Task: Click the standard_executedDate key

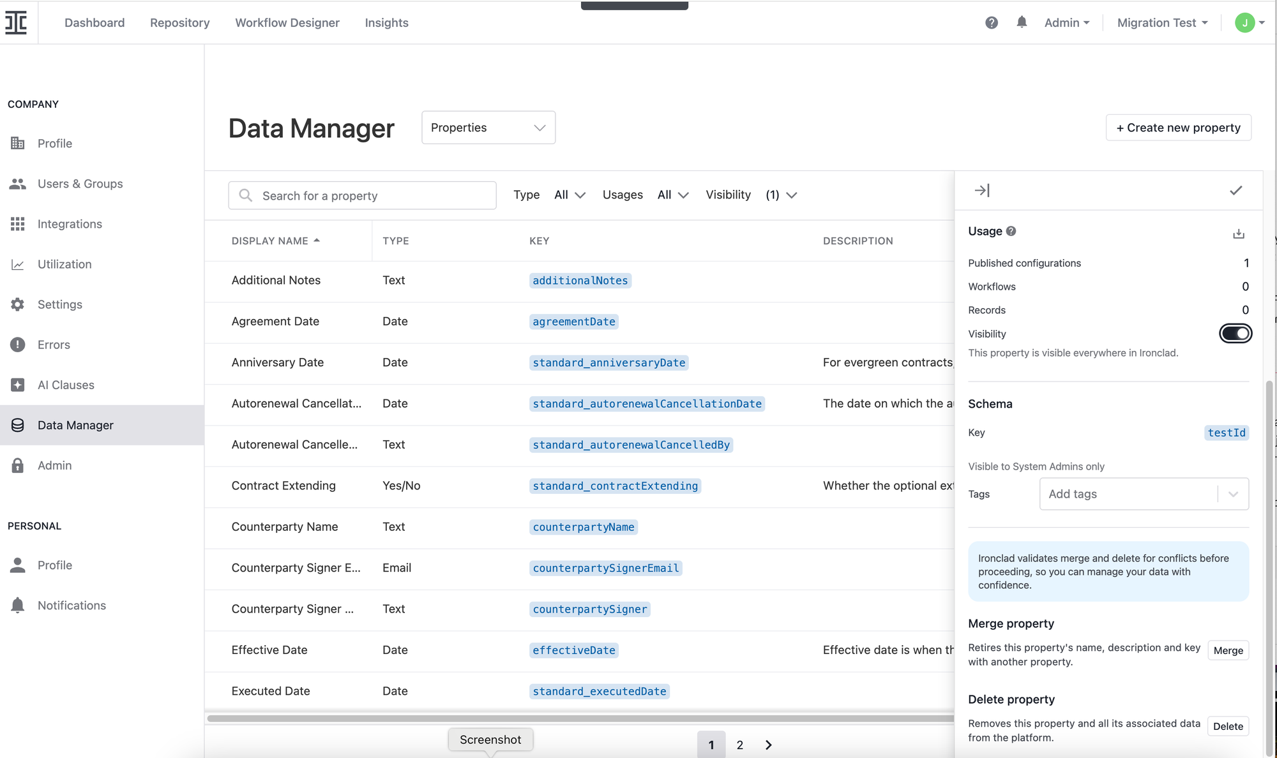Action: click(x=600, y=691)
